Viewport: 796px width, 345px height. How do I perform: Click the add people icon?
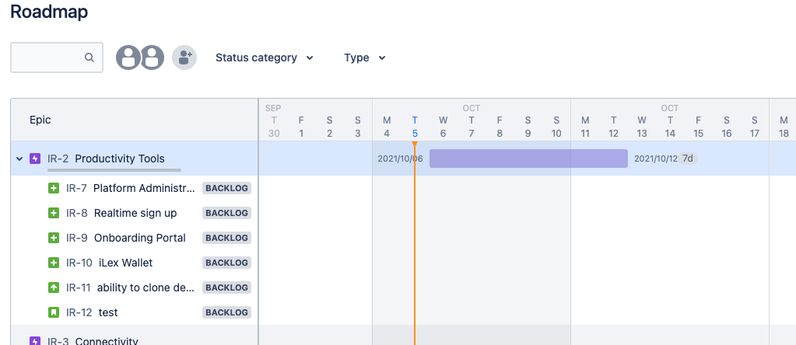click(184, 57)
